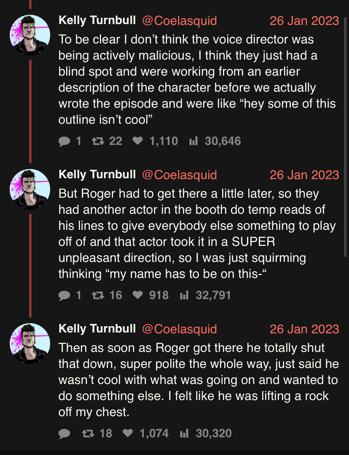Click the avatar beside the first tweet
This screenshot has height=455, width=349.
(x=30, y=35)
